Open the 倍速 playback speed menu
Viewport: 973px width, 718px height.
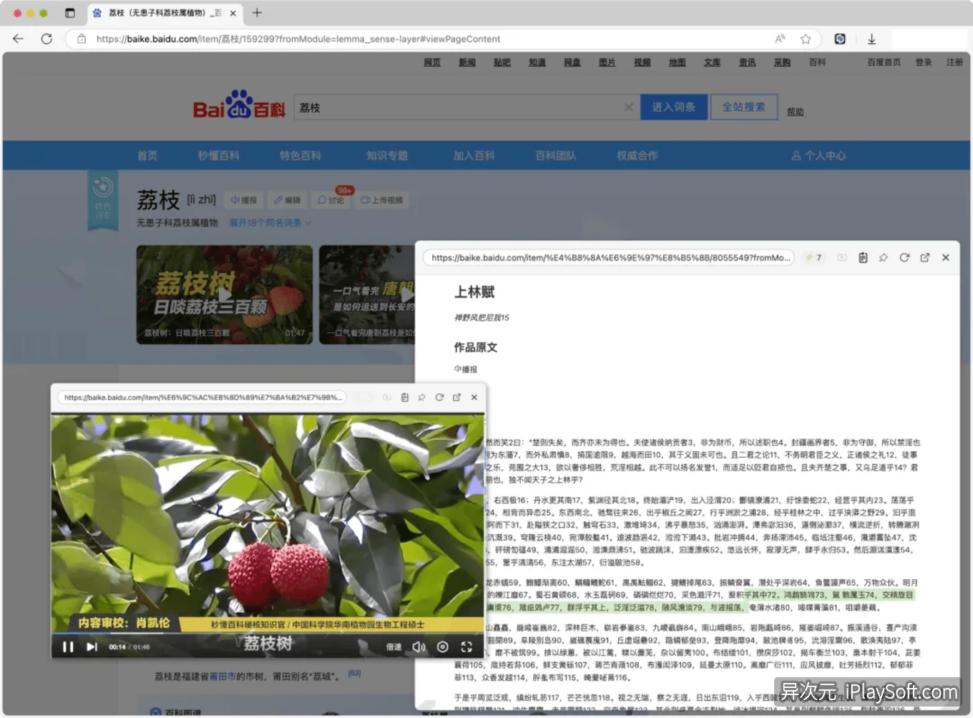pos(394,646)
